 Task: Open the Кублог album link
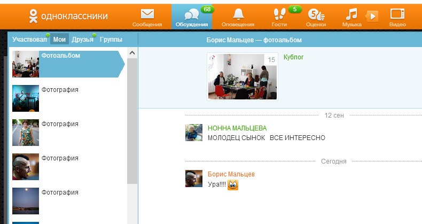293,57
